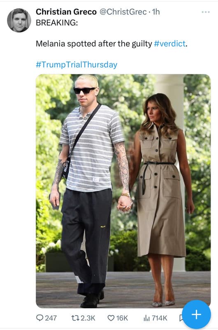Open the Christian Greco display name
Image resolution: width=218 pixels, height=330 pixels.
(x=66, y=12)
